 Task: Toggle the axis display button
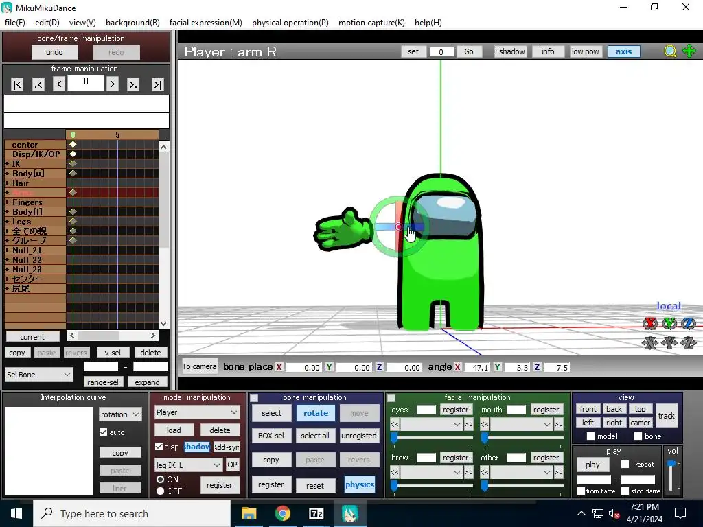tap(623, 51)
